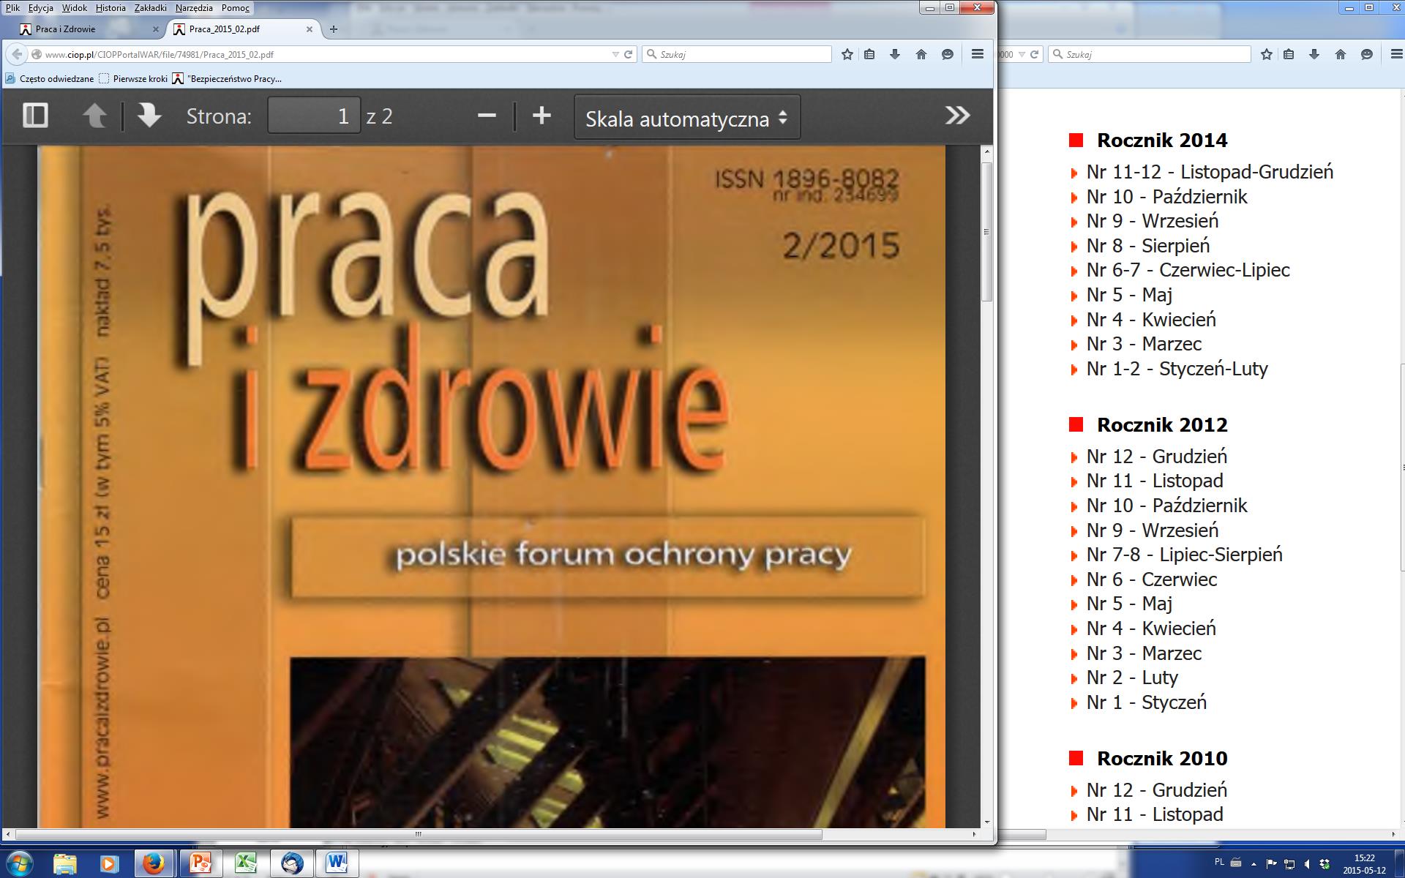Image resolution: width=1405 pixels, height=878 pixels.
Task: Open Nr 7-8 Lipiec-Sierpień of 2012
Action: tap(1184, 555)
